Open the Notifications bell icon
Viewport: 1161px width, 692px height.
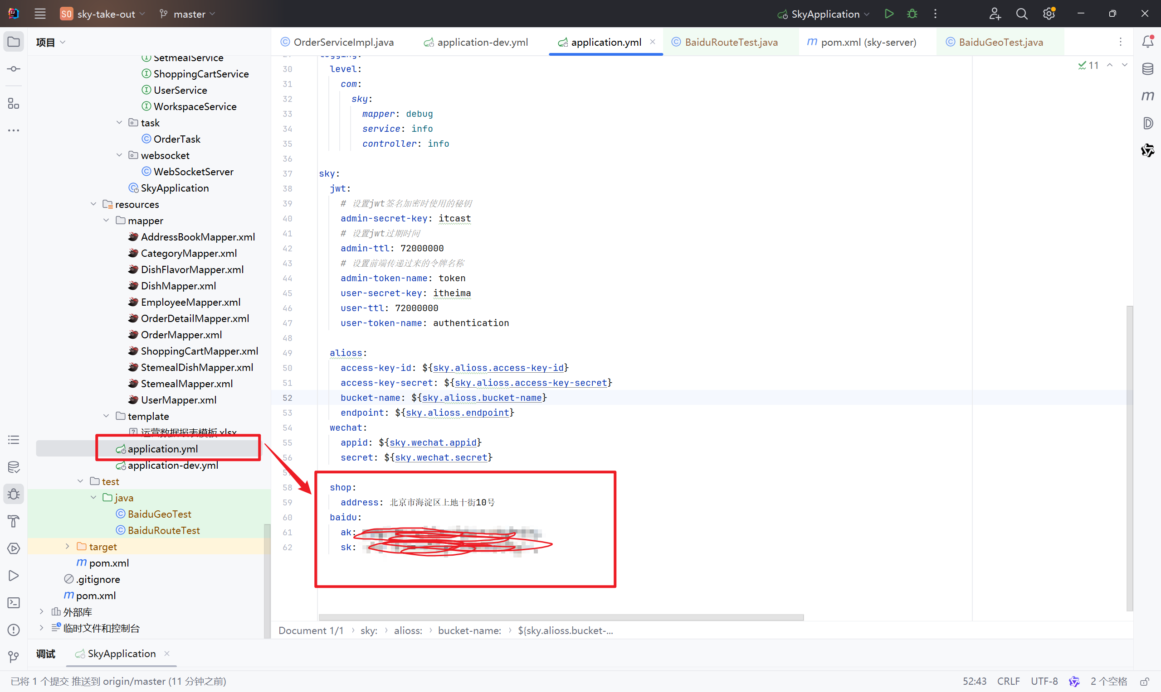click(1147, 42)
